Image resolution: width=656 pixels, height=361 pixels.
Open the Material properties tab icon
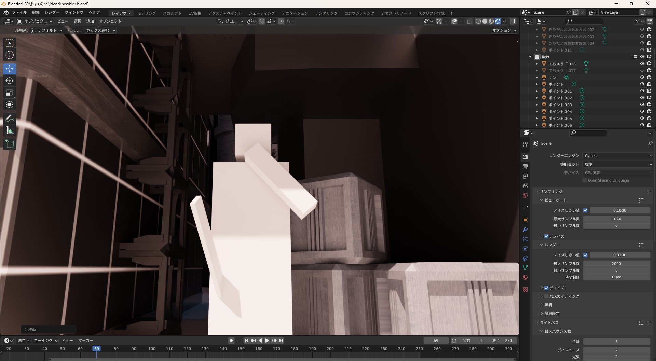[525, 277]
